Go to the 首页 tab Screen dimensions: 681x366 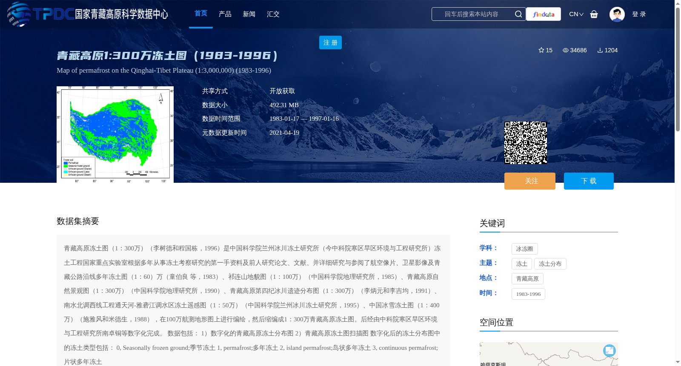(201, 14)
